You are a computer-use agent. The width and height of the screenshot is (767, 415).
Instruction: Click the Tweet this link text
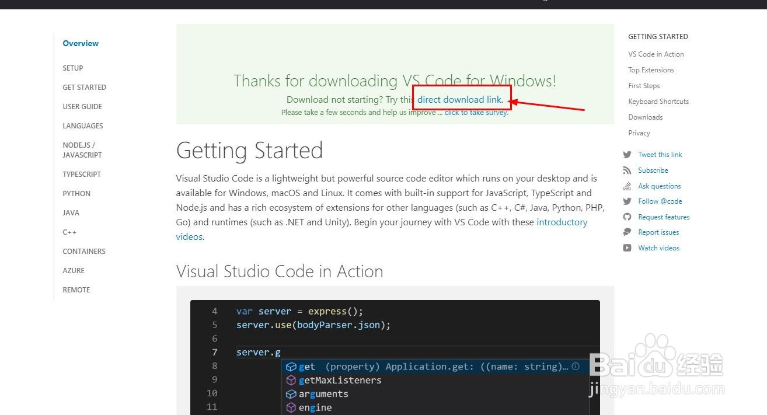660,155
